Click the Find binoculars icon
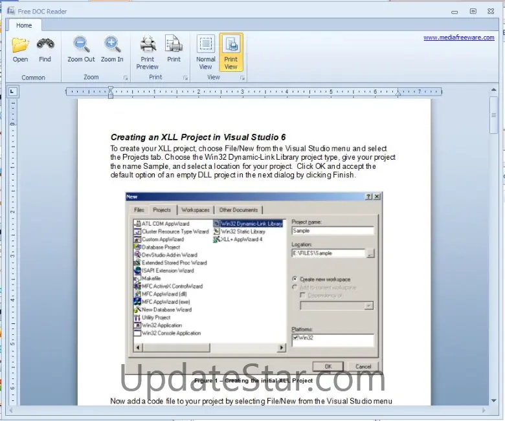The image size is (505, 421). tap(45, 50)
